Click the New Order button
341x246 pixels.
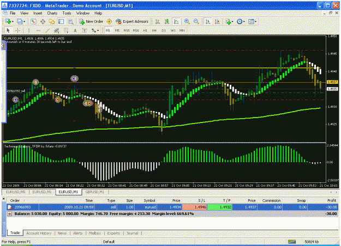click(x=91, y=21)
